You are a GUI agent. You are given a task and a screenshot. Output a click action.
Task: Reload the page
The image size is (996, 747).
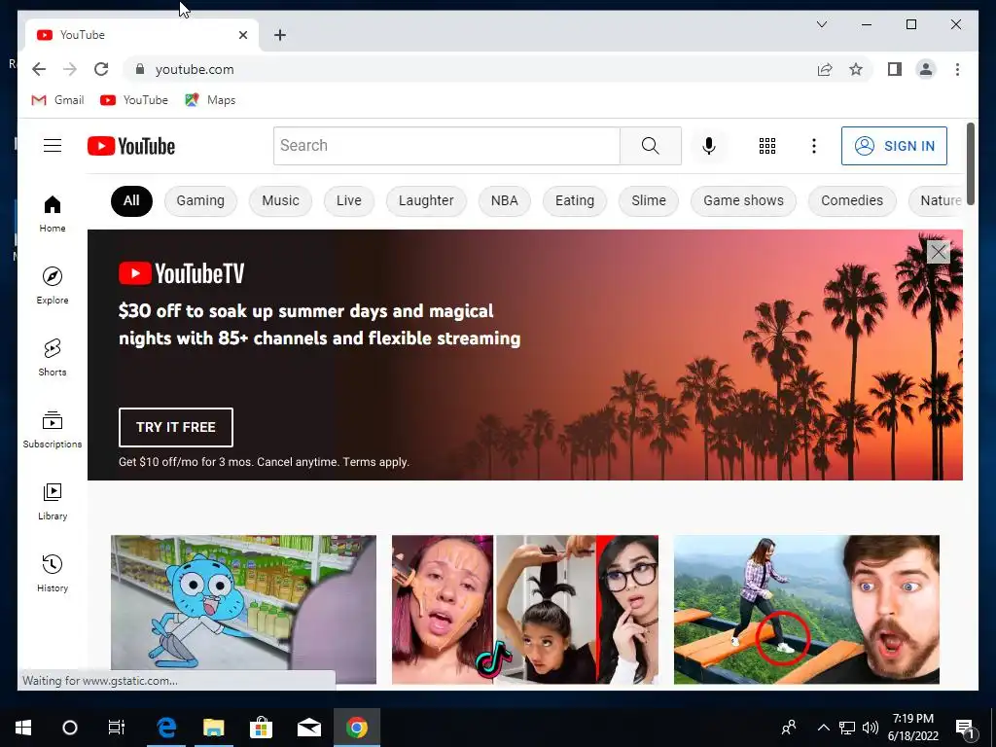101,69
